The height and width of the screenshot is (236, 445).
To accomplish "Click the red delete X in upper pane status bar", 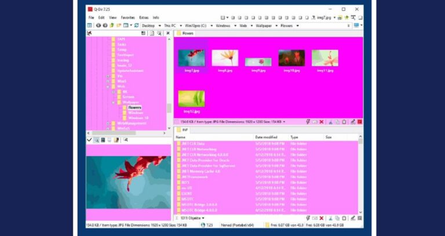I will pos(322,122).
